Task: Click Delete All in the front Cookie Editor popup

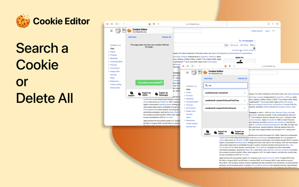Action: pos(242,79)
